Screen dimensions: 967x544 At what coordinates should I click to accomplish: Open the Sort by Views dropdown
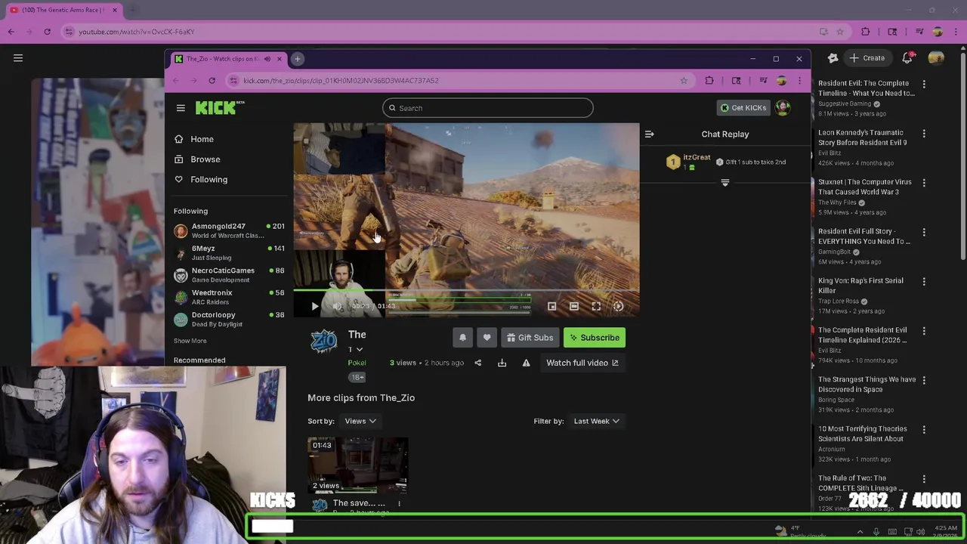pyautogui.click(x=360, y=421)
